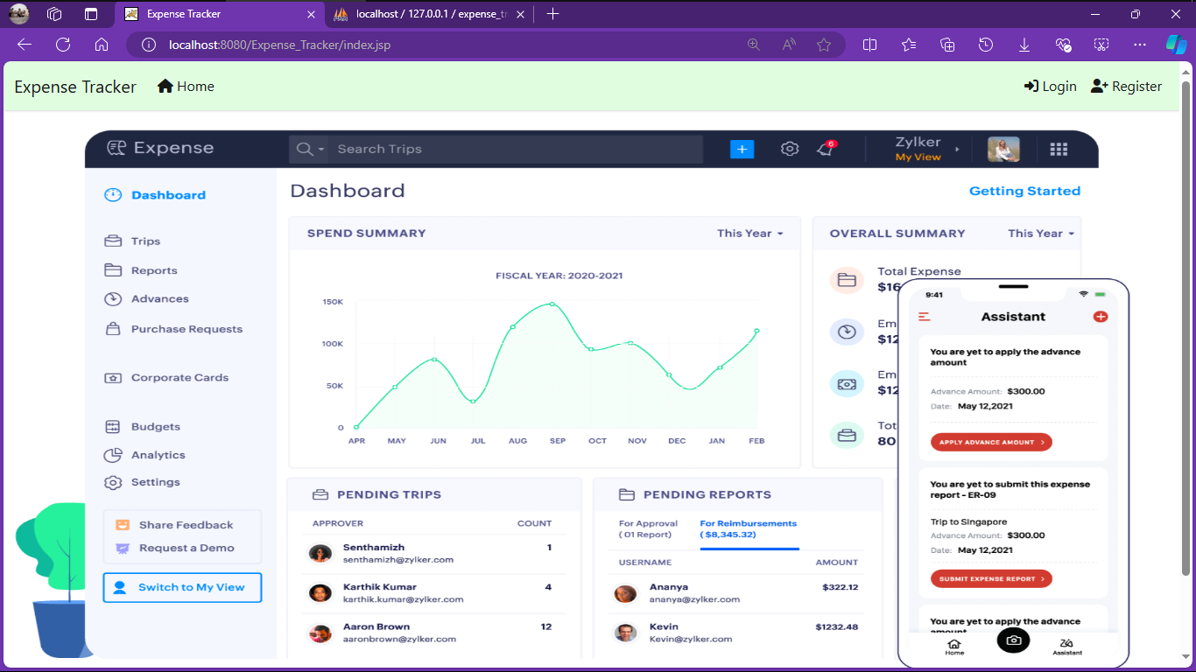1196x672 pixels.
Task: Open the Getting Started link
Action: (1024, 191)
